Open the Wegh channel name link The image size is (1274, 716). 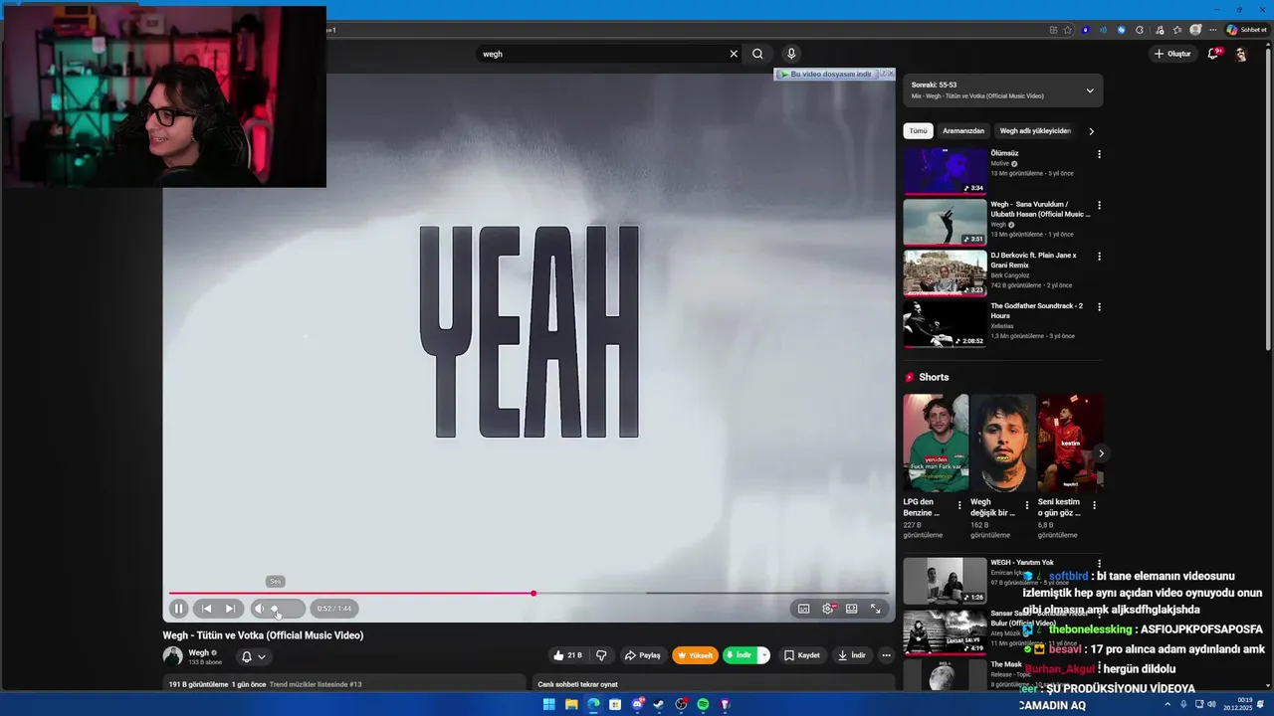point(199,652)
